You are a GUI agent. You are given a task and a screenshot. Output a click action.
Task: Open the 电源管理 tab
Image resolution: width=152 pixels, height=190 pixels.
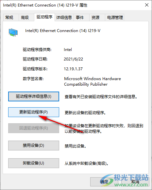click(x=115, y=17)
